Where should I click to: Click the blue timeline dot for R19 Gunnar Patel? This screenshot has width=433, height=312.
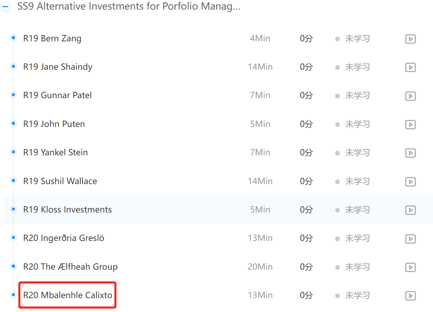[x=13, y=95]
